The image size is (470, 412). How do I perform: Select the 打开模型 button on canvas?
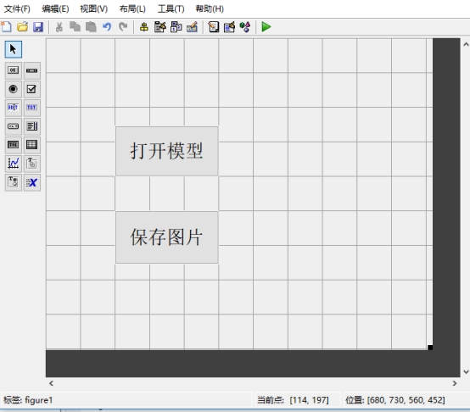[x=167, y=151]
